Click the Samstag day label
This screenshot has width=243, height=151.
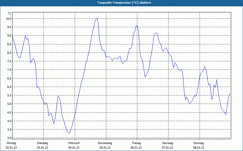point(168,143)
